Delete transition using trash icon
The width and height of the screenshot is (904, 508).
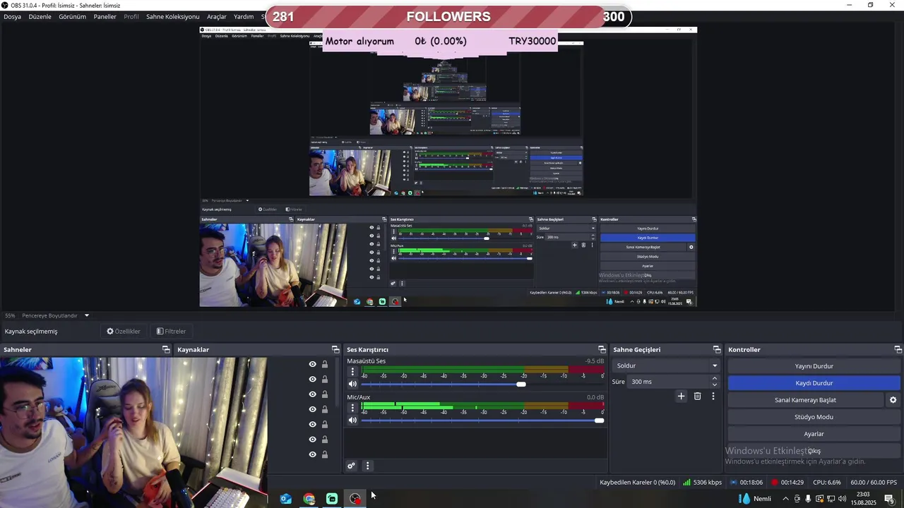point(697,397)
